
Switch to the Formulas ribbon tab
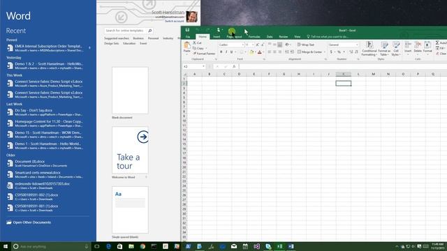coord(254,37)
